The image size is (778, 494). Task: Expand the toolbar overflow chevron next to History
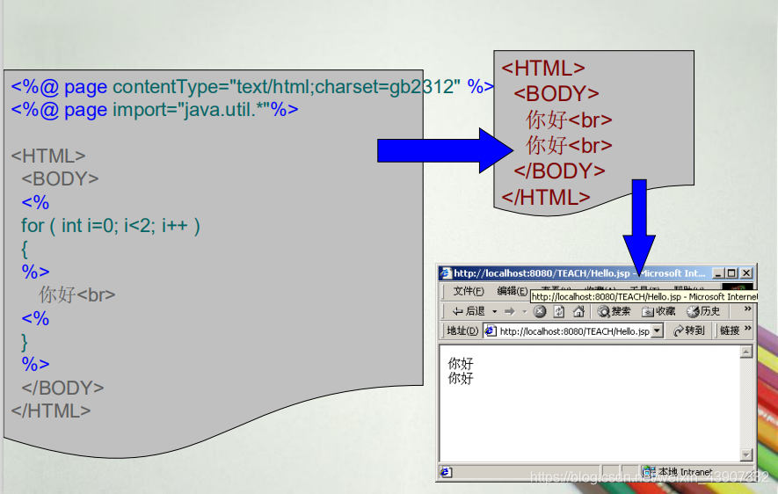click(x=748, y=309)
